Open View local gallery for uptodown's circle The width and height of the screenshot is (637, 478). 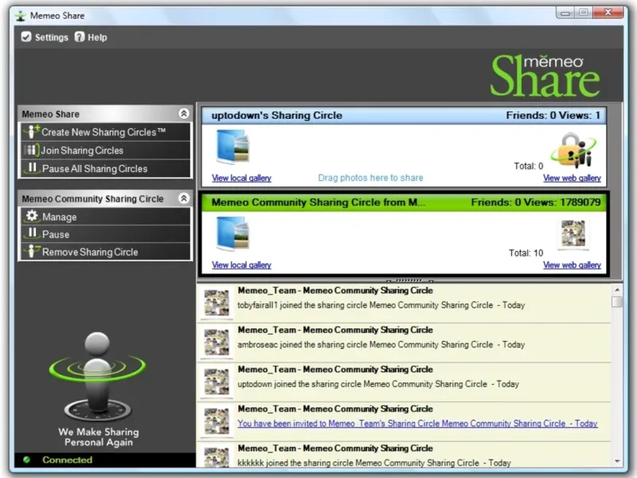pyautogui.click(x=241, y=178)
